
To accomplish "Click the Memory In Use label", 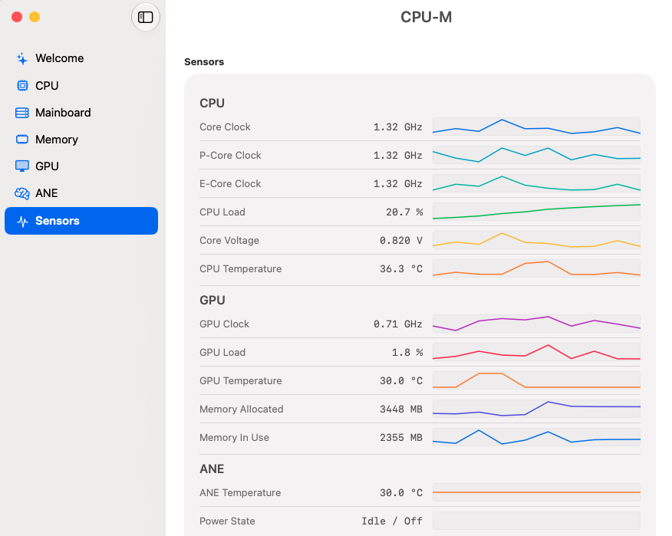I will tap(234, 437).
